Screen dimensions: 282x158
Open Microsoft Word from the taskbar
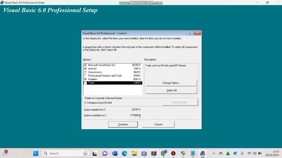click(x=115, y=154)
